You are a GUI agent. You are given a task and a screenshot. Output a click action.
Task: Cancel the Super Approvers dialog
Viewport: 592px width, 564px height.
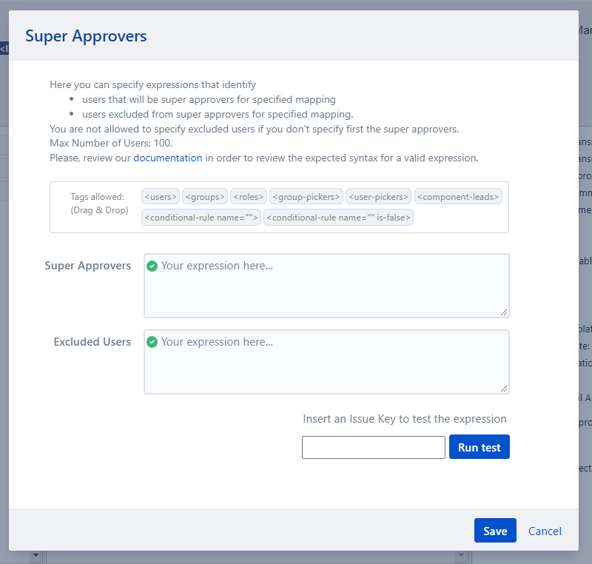tap(545, 531)
